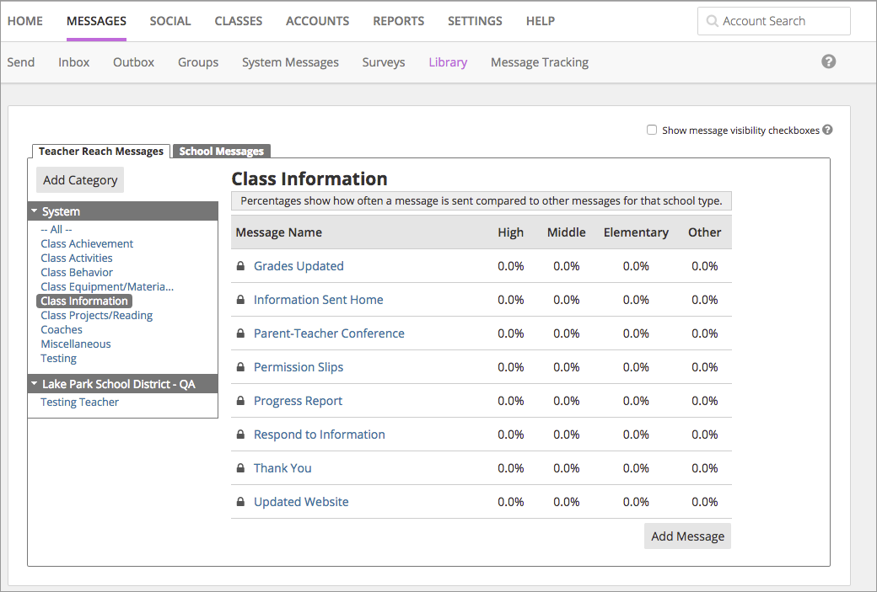
Task: Click the lock icon next to Permission Slips
Action: (x=240, y=366)
